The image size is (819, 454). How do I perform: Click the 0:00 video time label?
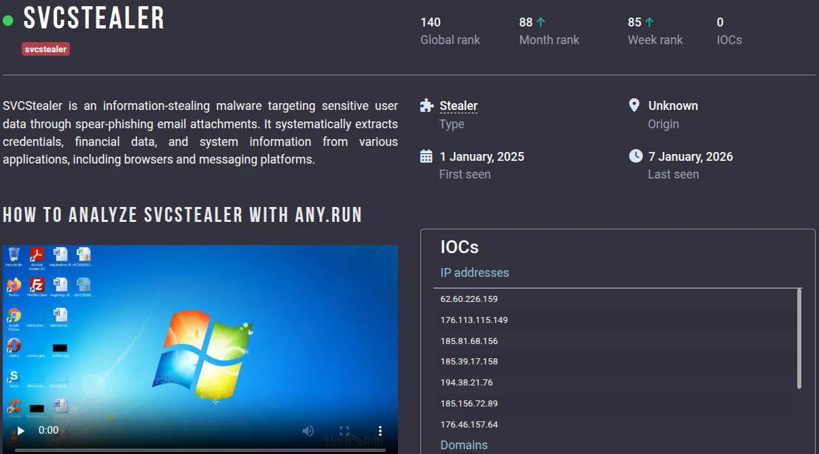coord(49,431)
